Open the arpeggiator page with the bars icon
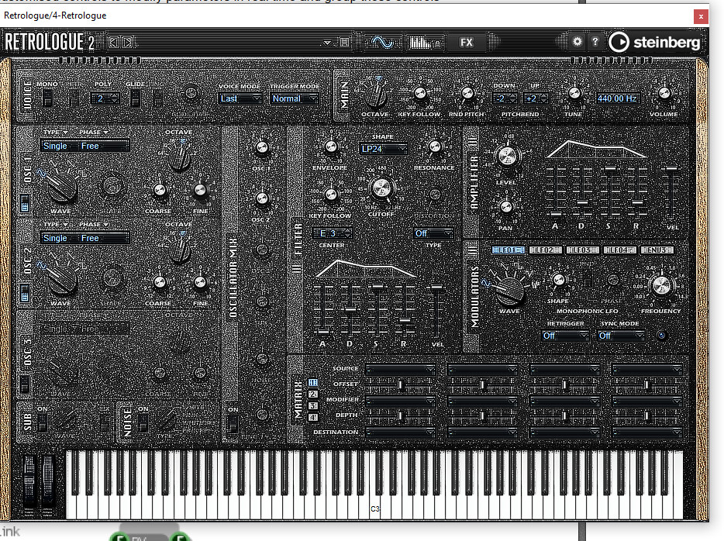Image resolution: width=724 pixels, height=541 pixels. coord(426,43)
